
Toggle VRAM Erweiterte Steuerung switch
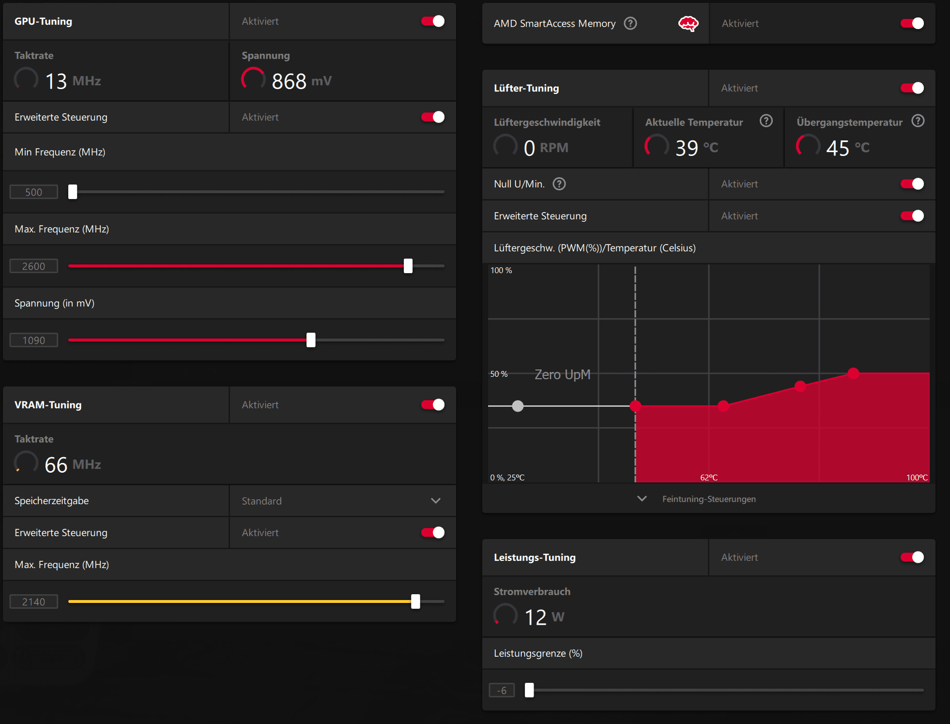pos(433,533)
